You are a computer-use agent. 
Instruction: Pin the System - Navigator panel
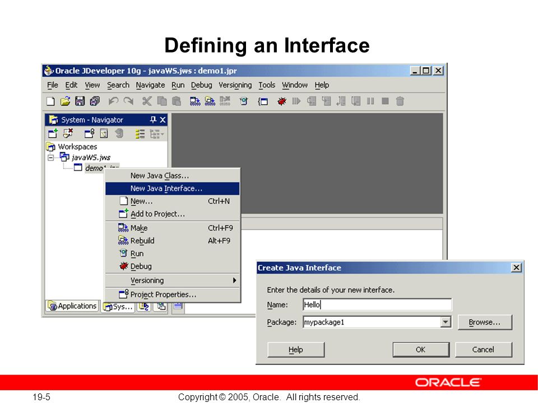tap(153, 120)
